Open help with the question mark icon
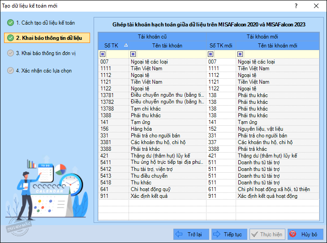327x243 pixels. point(296,6)
